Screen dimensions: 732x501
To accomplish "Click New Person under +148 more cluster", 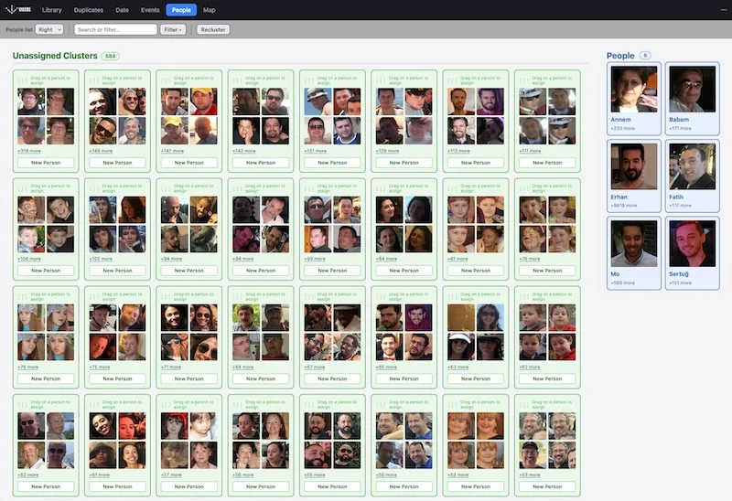I will point(117,163).
